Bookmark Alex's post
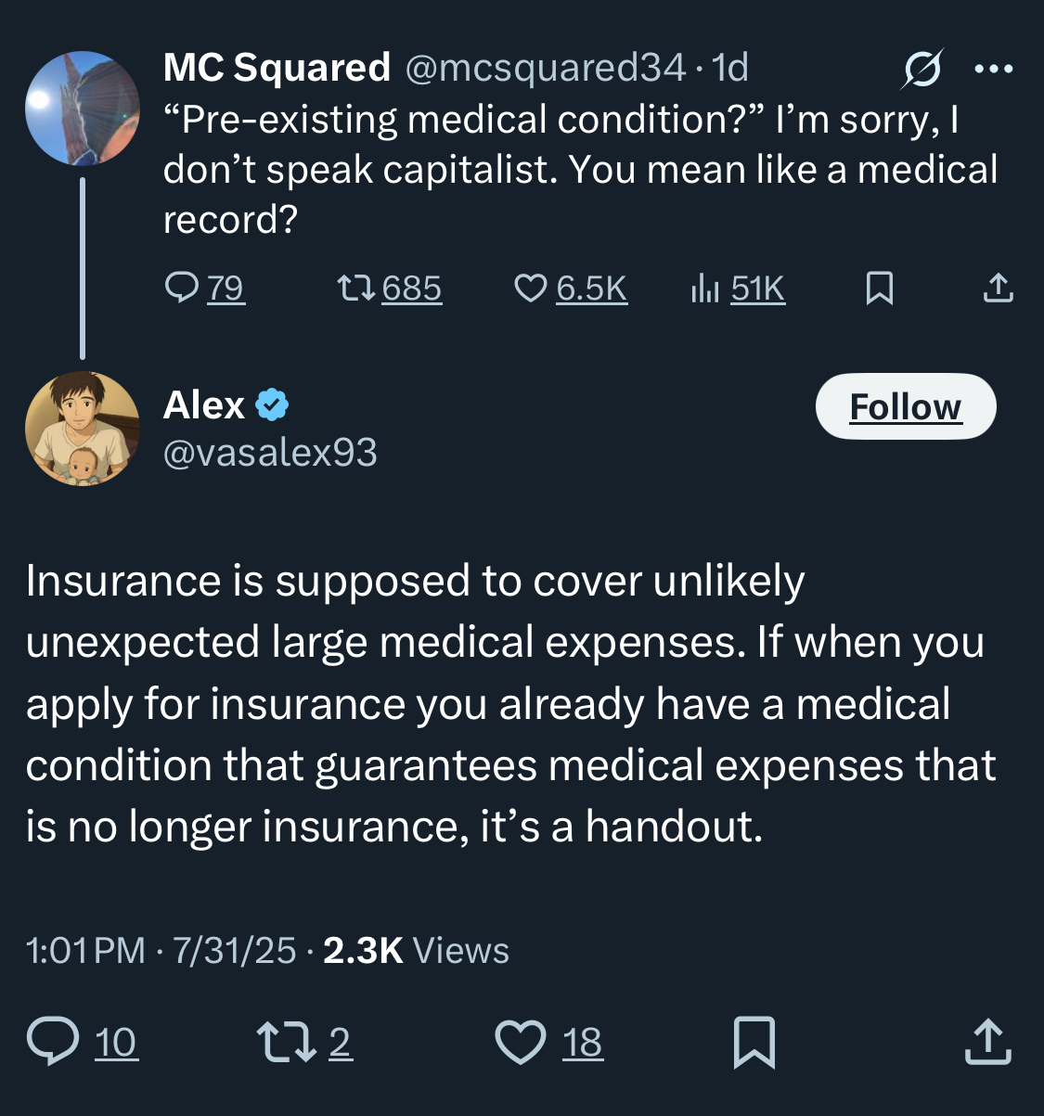This screenshot has width=1044, height=1116. pyautogui.click(x=754, y=1041)
